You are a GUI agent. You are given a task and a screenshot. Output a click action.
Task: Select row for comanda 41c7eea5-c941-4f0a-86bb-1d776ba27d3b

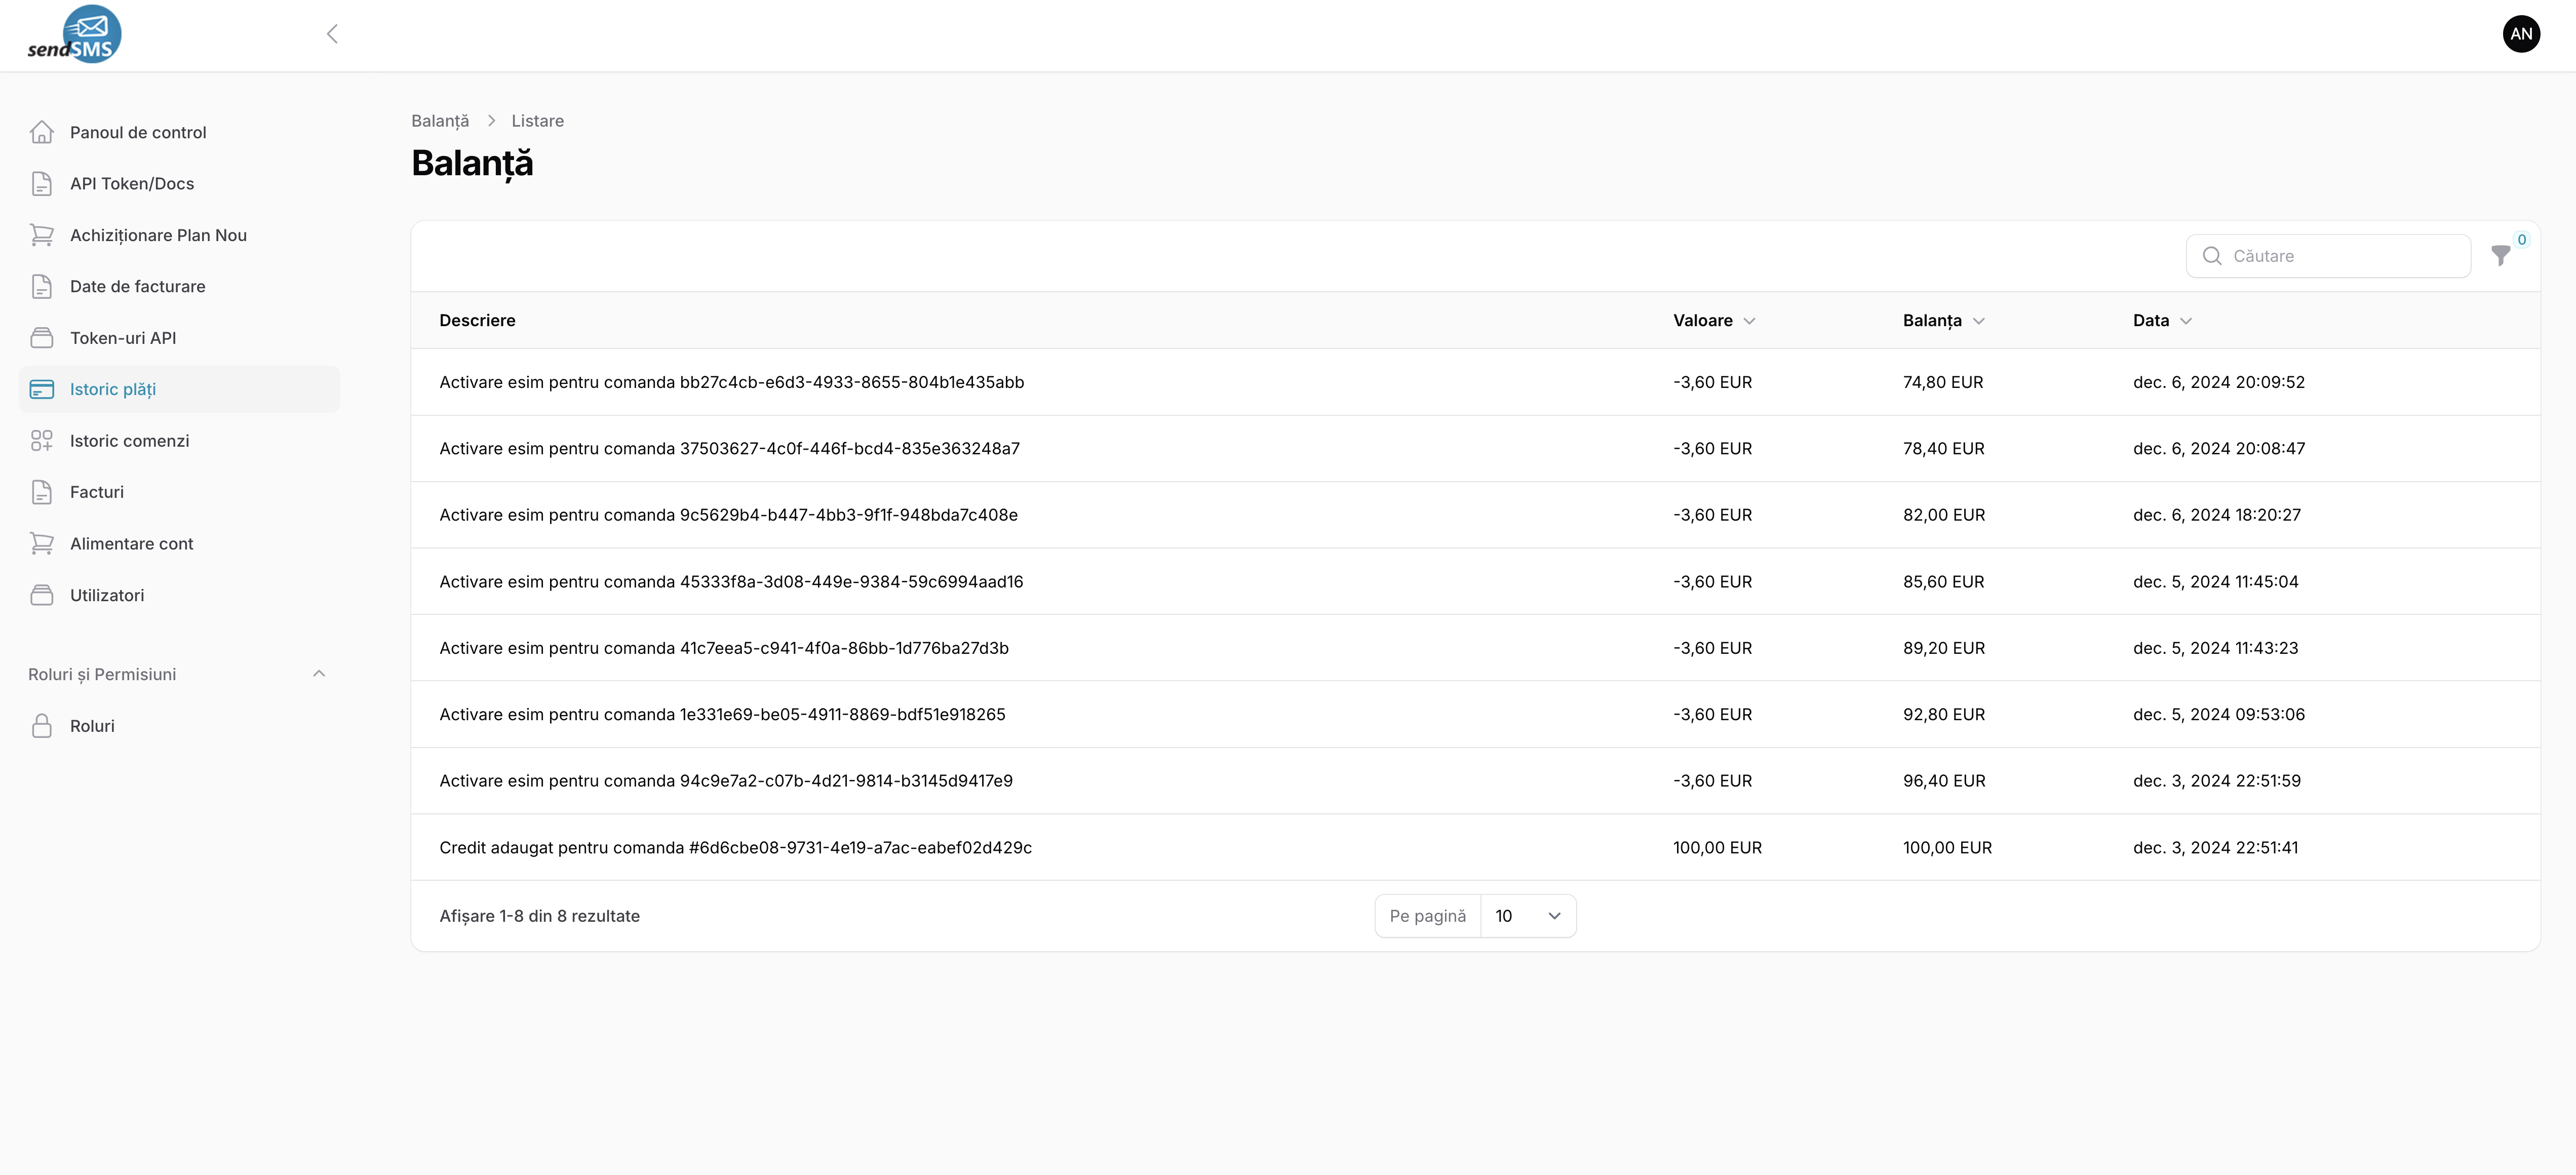(x=1475, y=648)
